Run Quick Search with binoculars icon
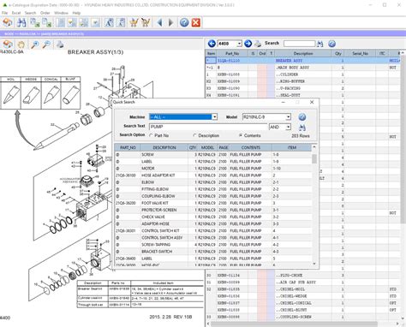The height and width of the screenshot is (327, 406). pos(302,127)
